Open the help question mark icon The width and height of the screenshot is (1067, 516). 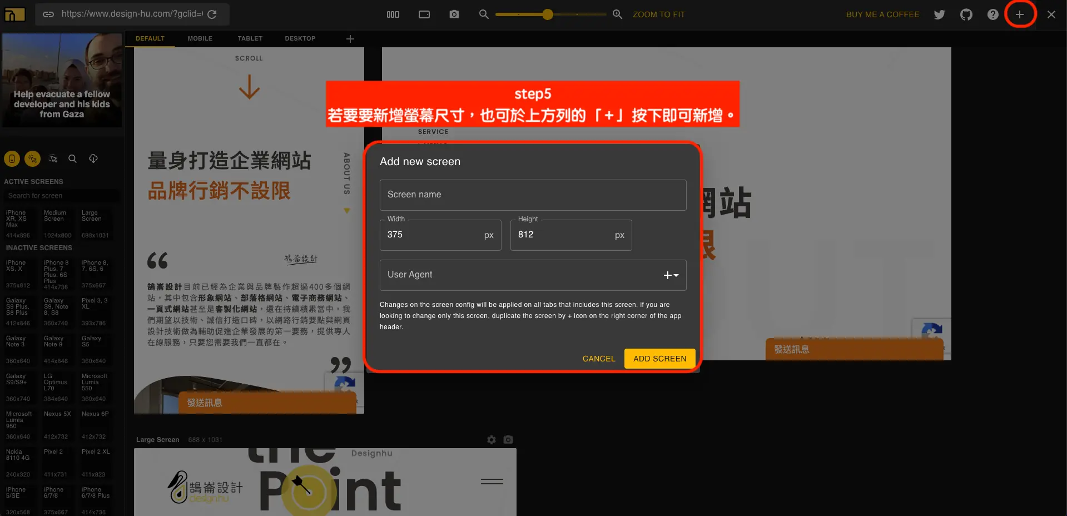pyautogui.click(x=993, y=14)
